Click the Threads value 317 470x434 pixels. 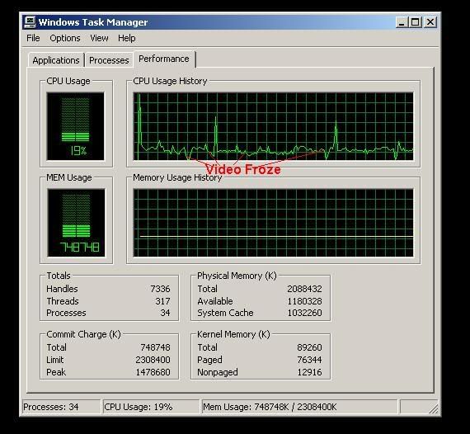click(x=162, y=301)
